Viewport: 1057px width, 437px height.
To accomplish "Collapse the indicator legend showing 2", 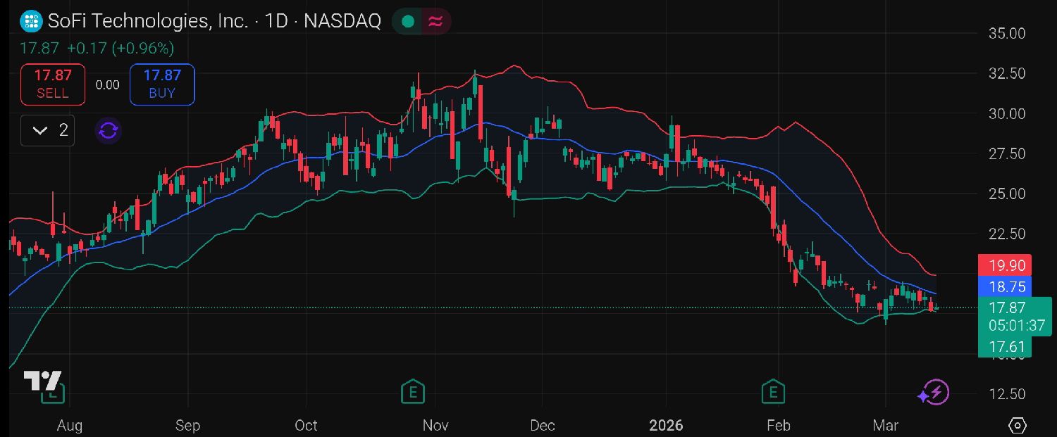I will pyautogui.click(x=48, y=130).
